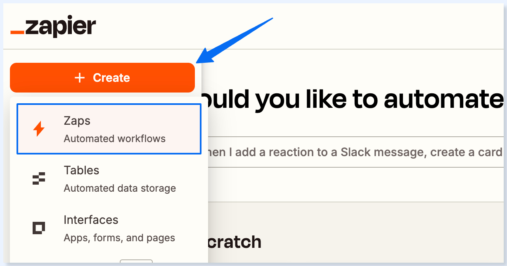Click the partially visible badge below Interfaces
This screenshot has height=266, width=507.
coord(136,261)
